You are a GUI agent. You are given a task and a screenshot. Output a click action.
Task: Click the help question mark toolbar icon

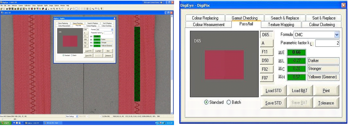pos(101,9)
